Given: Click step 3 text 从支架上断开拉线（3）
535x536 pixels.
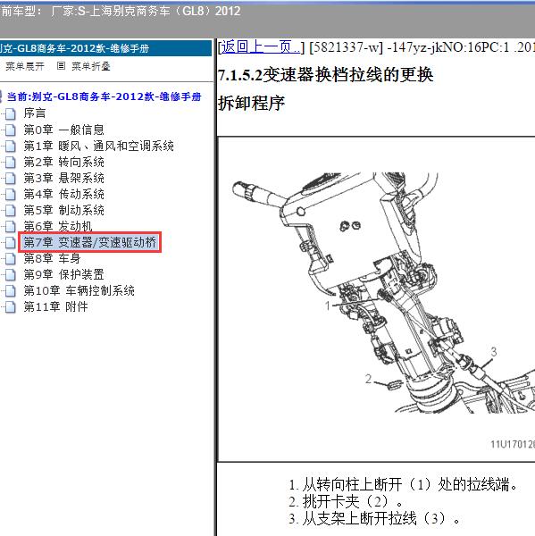Looking at the screenshot, I should point(381,518).
